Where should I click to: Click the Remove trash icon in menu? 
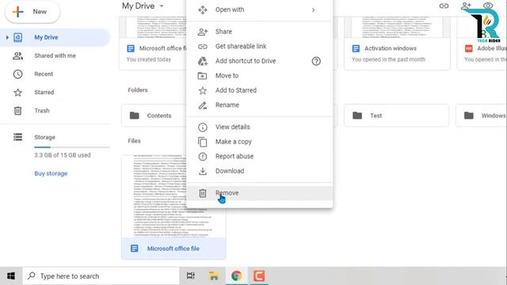(203, 193)
